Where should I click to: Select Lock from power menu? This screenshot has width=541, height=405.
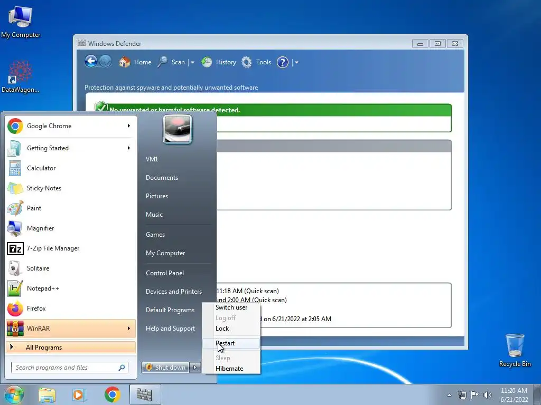tap(231, 329)
